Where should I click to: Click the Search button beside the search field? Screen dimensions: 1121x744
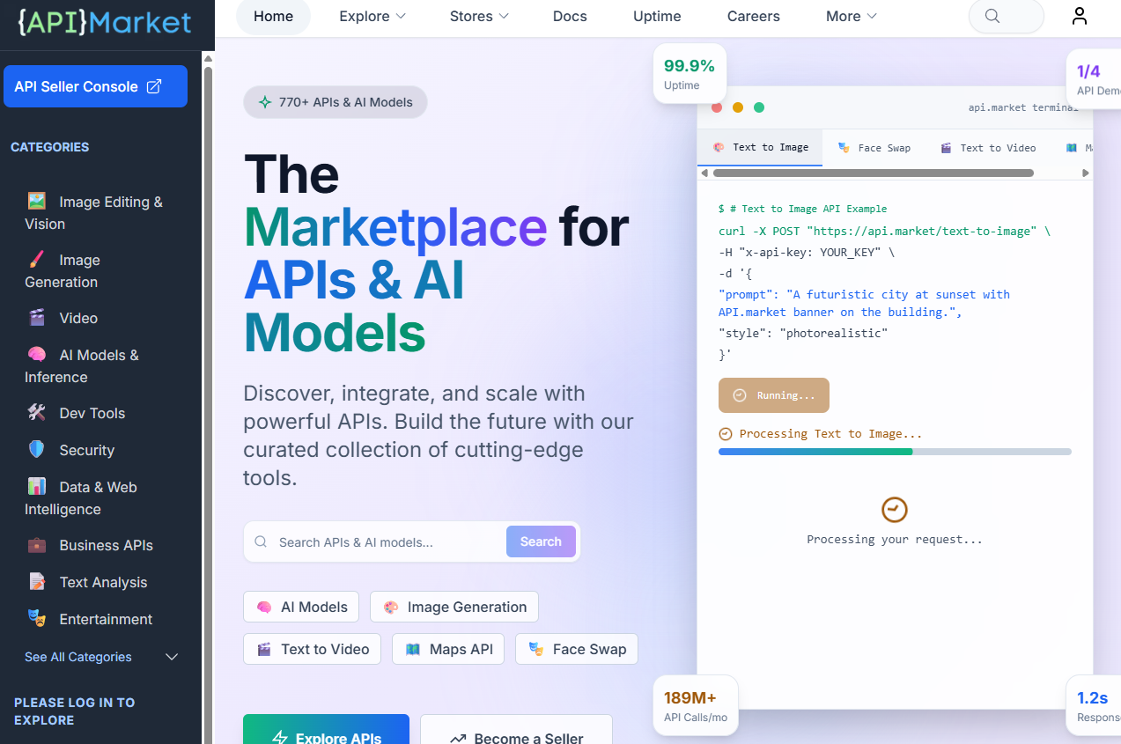[541, 541]
